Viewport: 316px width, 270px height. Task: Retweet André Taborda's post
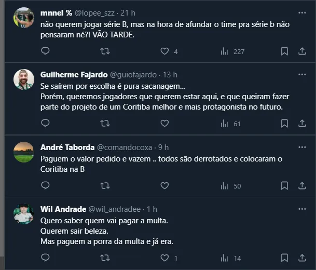pos(104,185)
